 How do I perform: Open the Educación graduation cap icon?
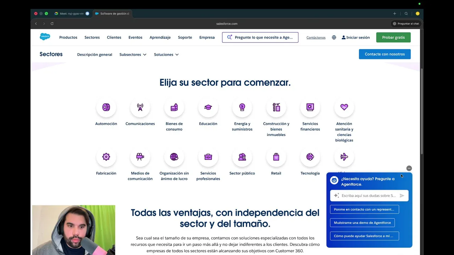coord(208,107)
